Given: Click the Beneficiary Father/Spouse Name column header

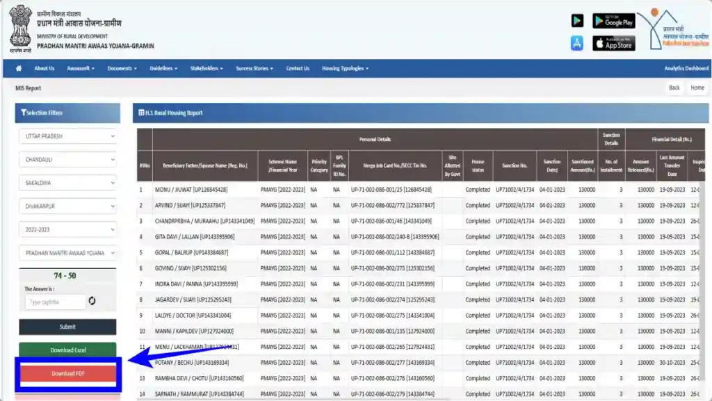Looking at the screenshot, I should coord(205,165).
